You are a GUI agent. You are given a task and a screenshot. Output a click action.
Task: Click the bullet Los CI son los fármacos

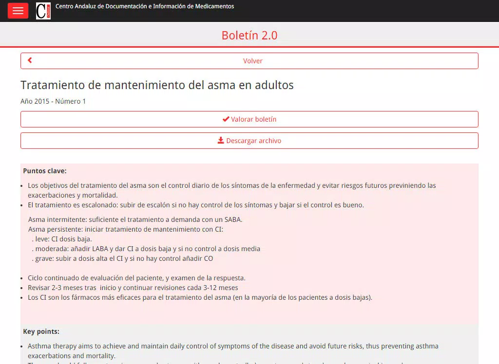pyautogui.click(x=200, y=297)
